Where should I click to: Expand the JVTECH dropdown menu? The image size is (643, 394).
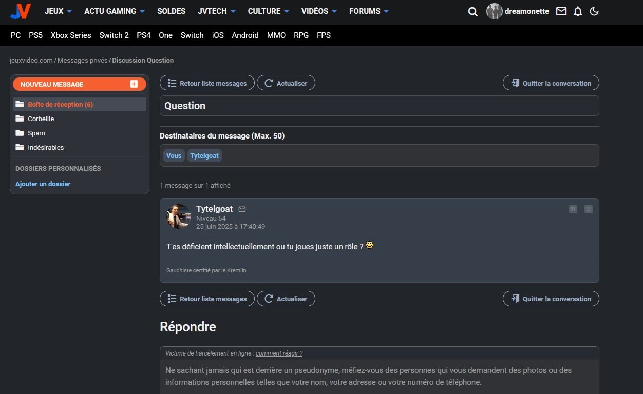tap(217, 11)
